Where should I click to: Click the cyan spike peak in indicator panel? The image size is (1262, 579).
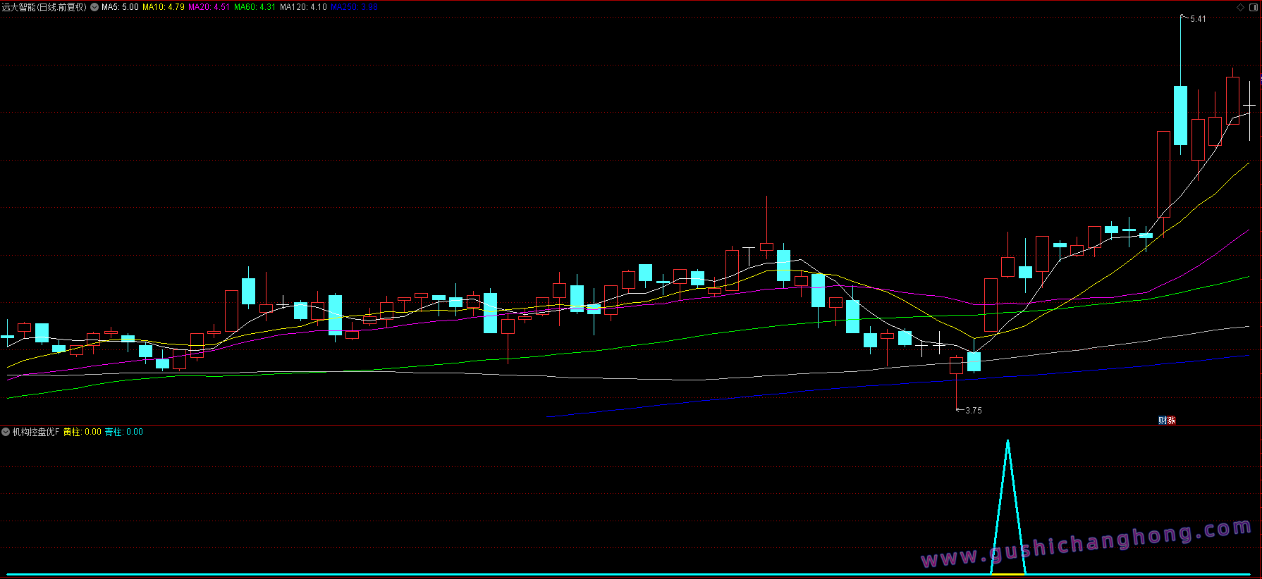point(1007,442)
